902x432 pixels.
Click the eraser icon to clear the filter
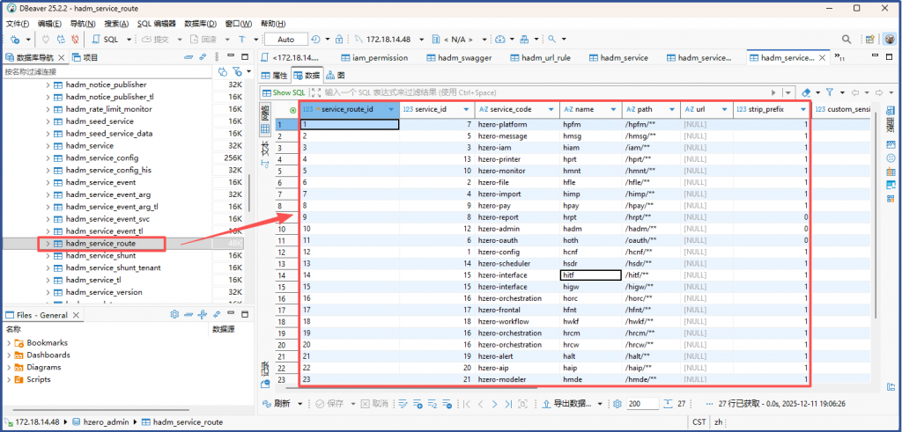(805, 92)
